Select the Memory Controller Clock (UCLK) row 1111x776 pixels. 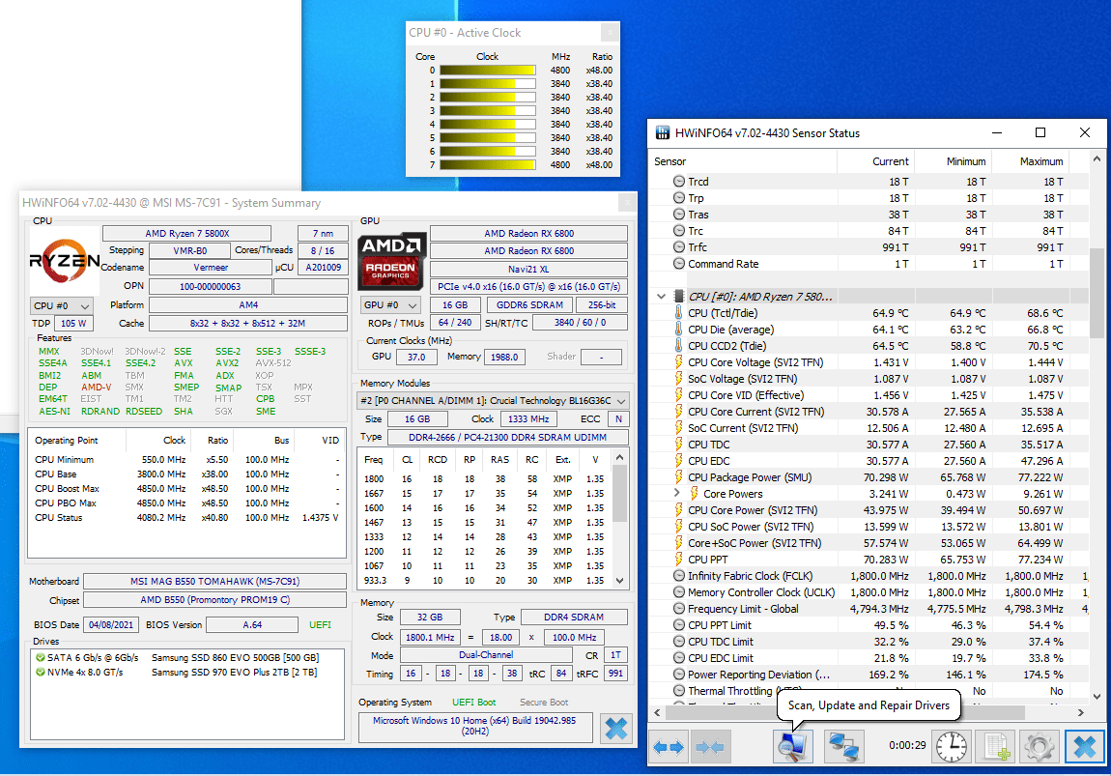pyautogui.click(x=869, y=592)
